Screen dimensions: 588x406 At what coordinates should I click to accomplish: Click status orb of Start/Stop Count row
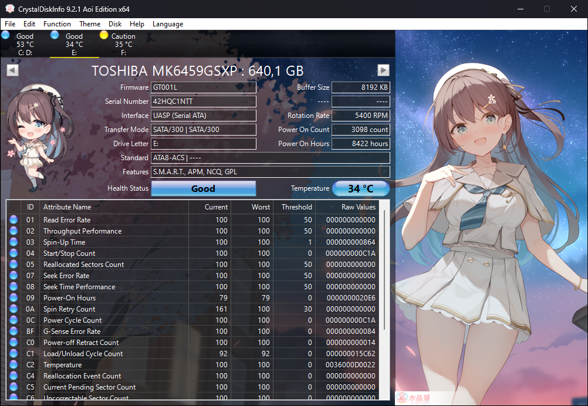pos(13,253)
